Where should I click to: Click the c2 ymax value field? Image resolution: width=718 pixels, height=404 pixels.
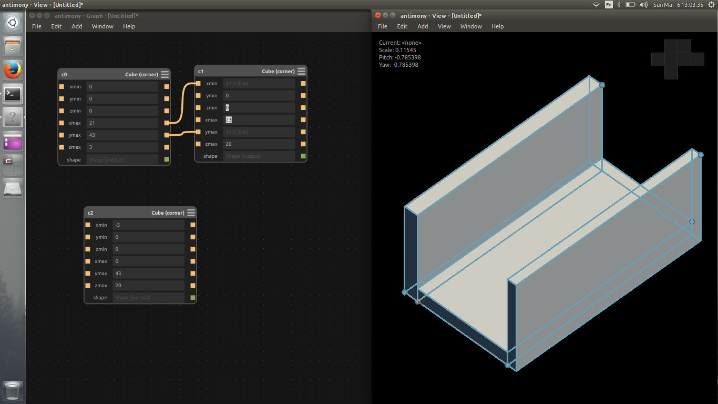pos(149,274)
